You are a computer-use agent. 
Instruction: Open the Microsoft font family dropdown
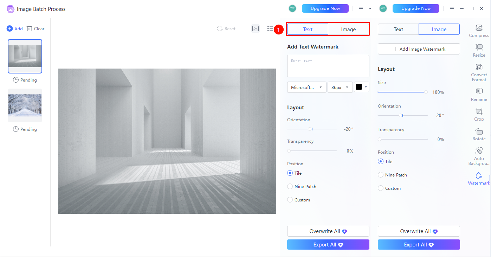307,87
